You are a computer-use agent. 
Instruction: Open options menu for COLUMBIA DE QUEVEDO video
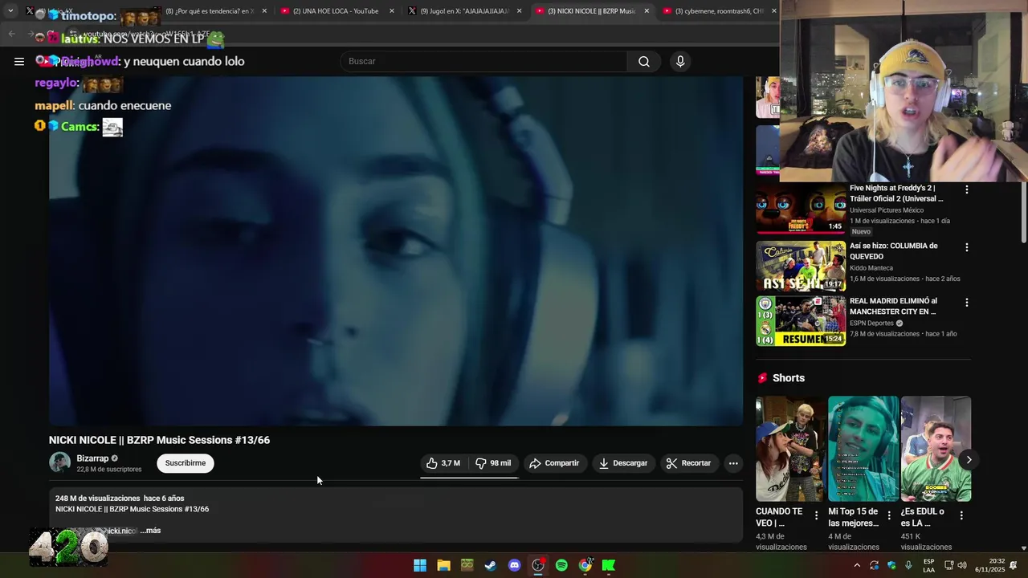pyautogui.click(x=967, y=247)
